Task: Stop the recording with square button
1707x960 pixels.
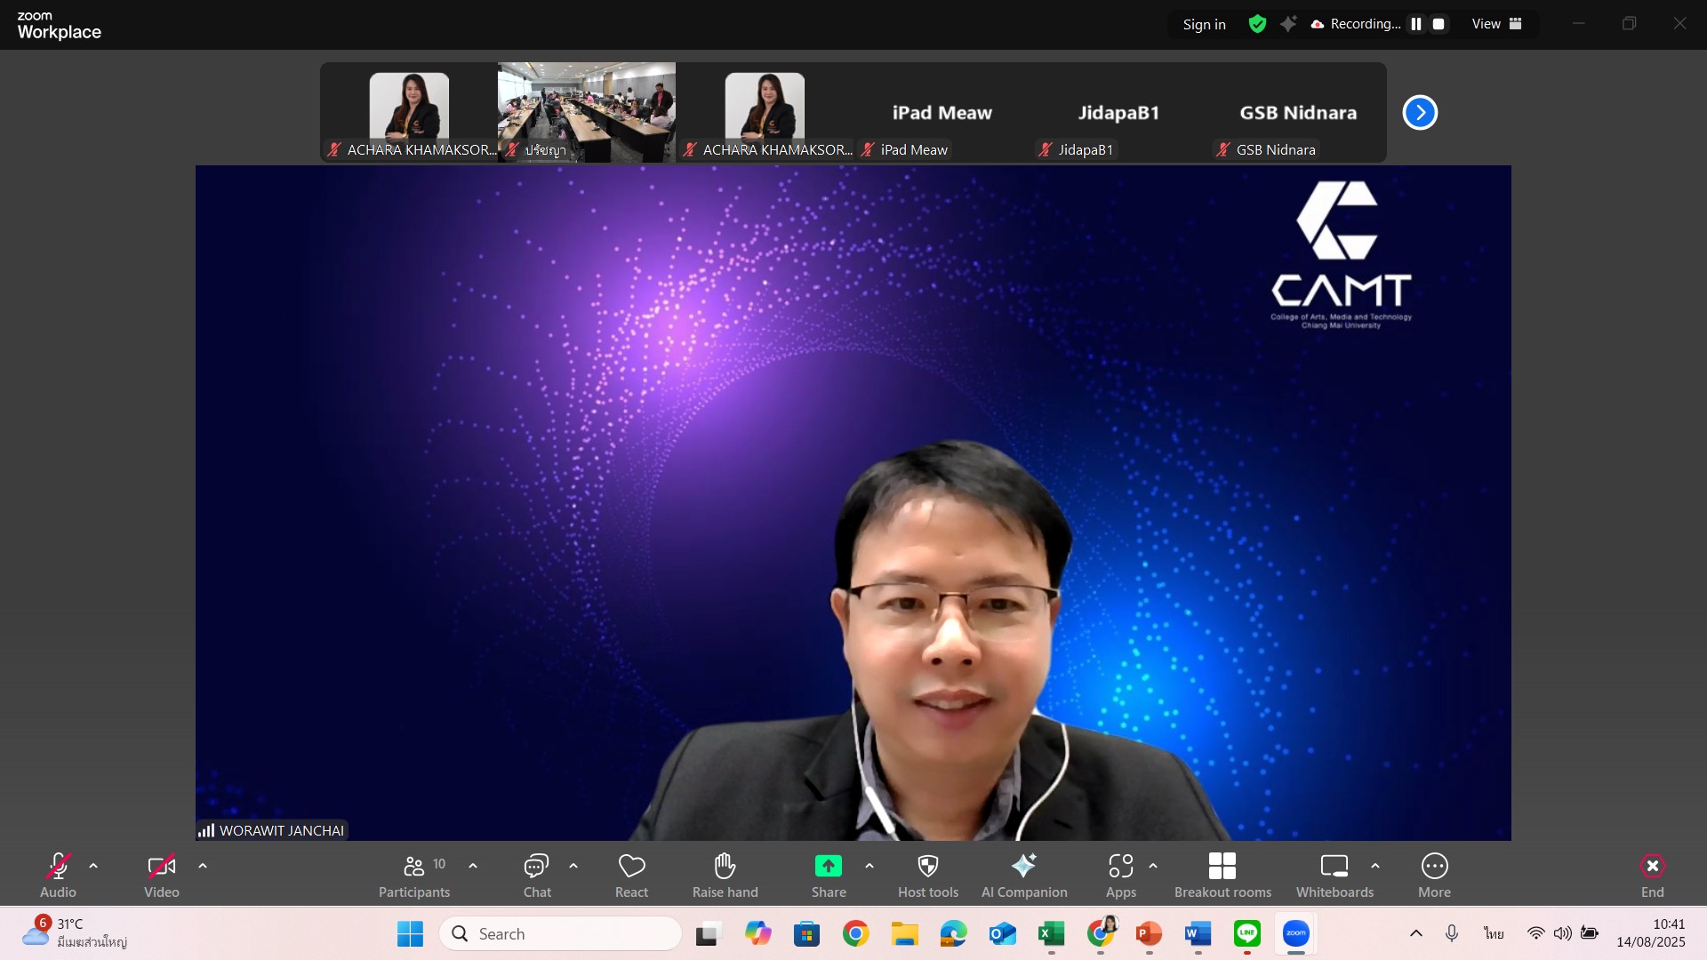Action: (1439, 24)
